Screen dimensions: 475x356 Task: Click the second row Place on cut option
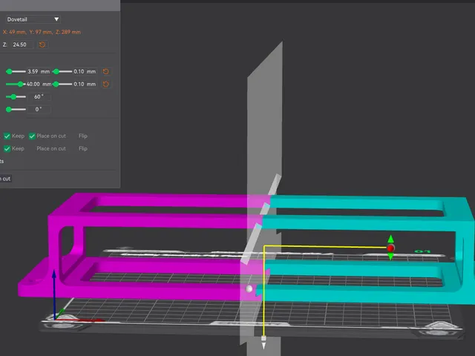coord(51,148)
